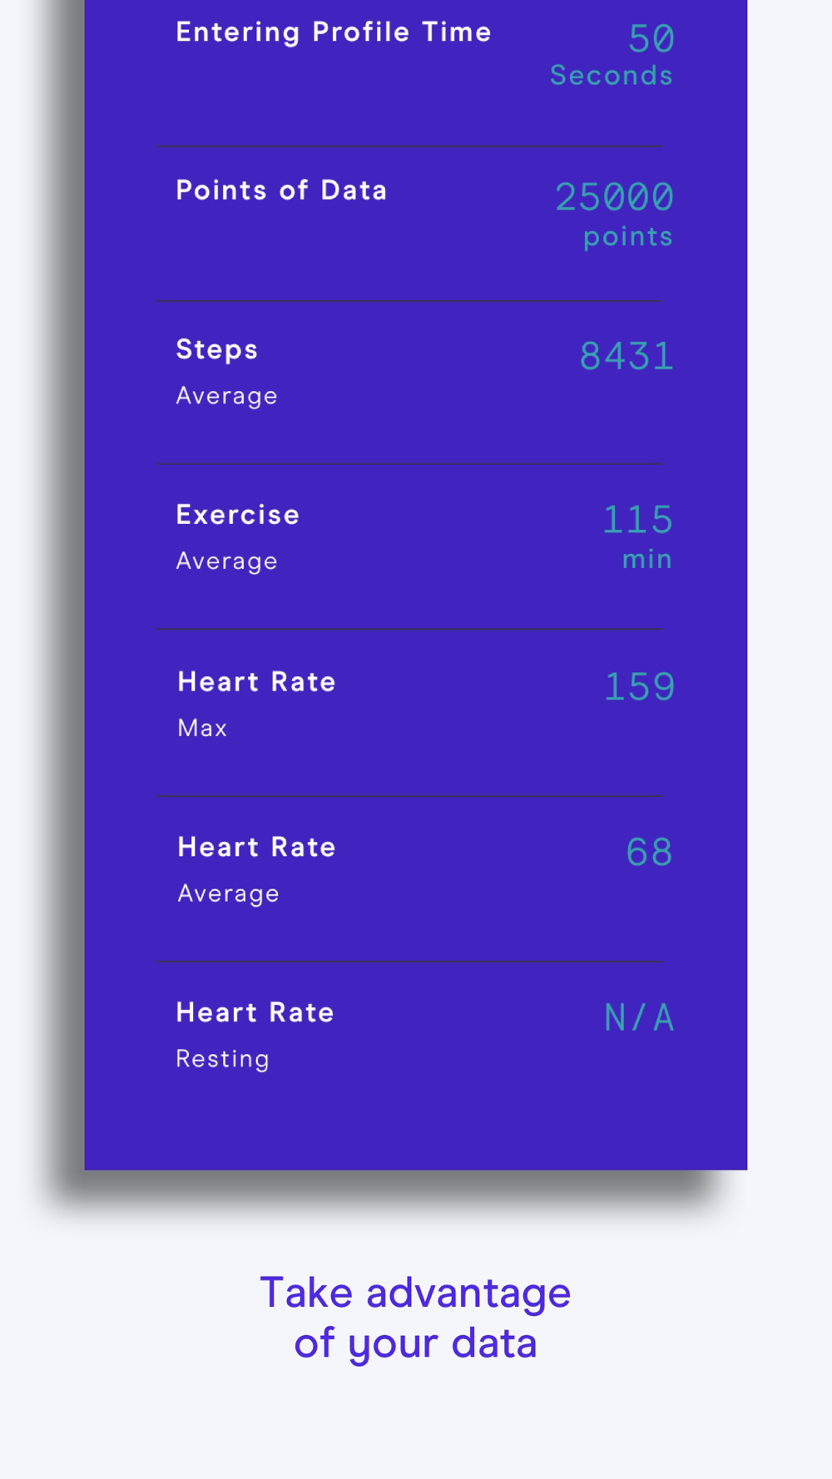Viewport: 832px width, 1479px height.
Task: Click the 25000 value
Action: pyautogui.click(x=614, y=197)
